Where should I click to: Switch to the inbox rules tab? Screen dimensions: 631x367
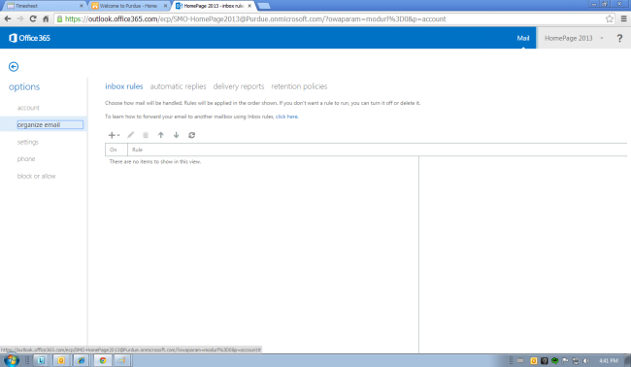124,86
